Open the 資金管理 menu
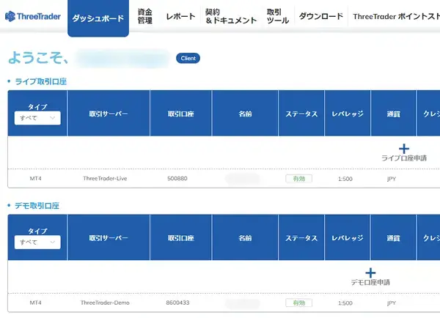The height and width of the screenshot is (318, 440). point(144,16)
